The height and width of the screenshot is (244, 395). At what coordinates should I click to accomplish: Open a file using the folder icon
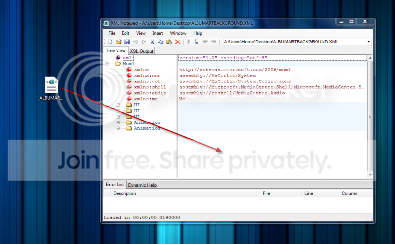pos(118,42)
